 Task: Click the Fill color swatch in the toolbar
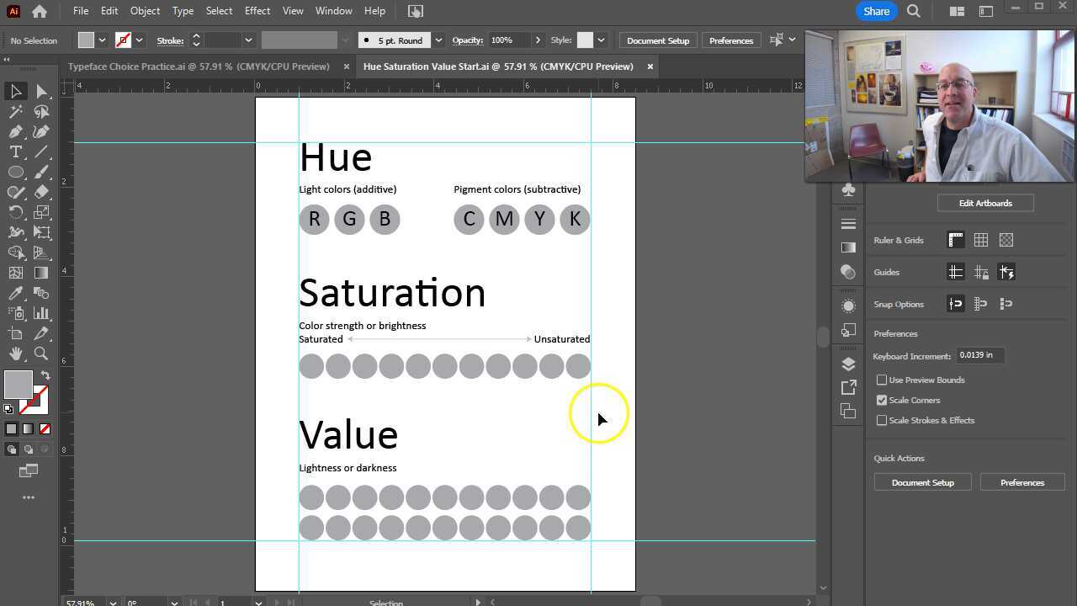click(19, 385)
